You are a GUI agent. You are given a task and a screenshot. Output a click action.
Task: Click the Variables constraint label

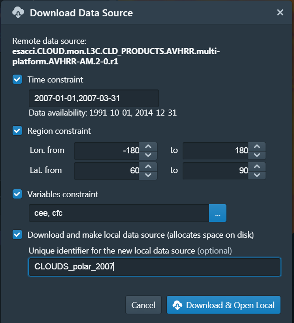coord(63,194)
